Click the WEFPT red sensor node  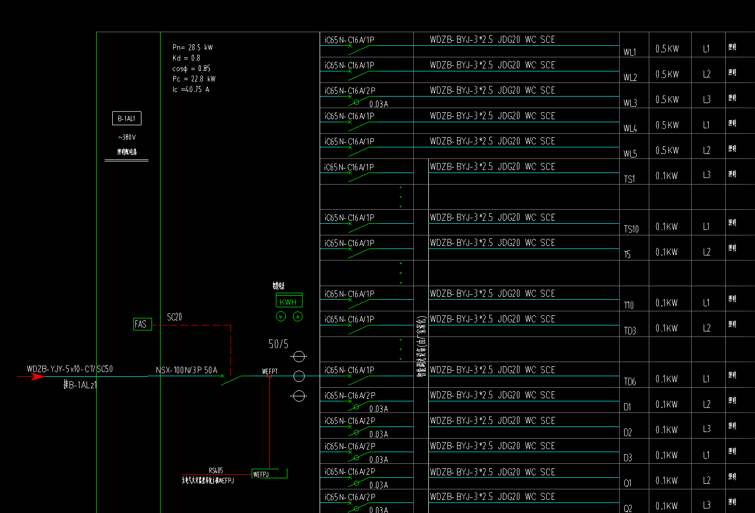(x=269, y=376)
